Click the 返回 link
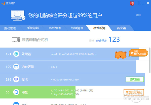This screenshot has height=105, width=151. pos(138,15)
